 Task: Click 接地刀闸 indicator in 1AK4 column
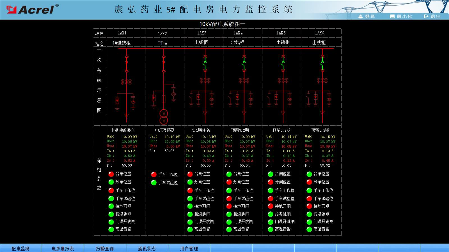click(x=229, y=206)
